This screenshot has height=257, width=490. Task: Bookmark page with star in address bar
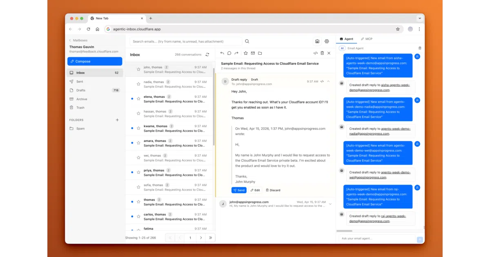(x=398, y=29)
